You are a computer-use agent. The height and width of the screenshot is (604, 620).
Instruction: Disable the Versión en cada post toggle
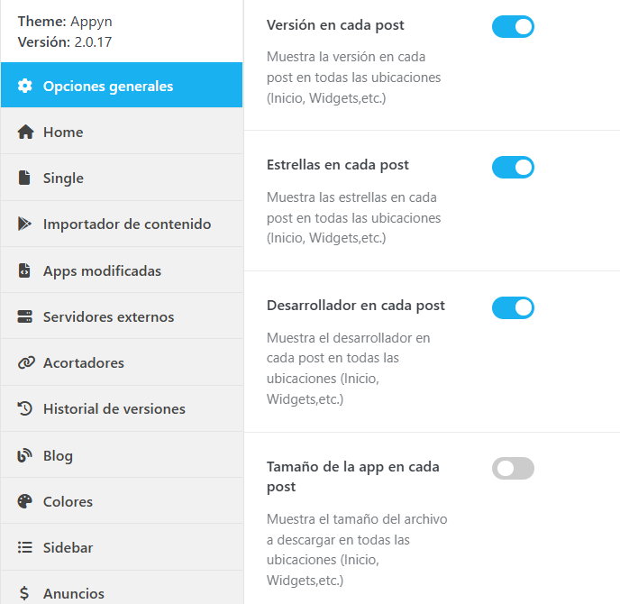tap(513, 27)
